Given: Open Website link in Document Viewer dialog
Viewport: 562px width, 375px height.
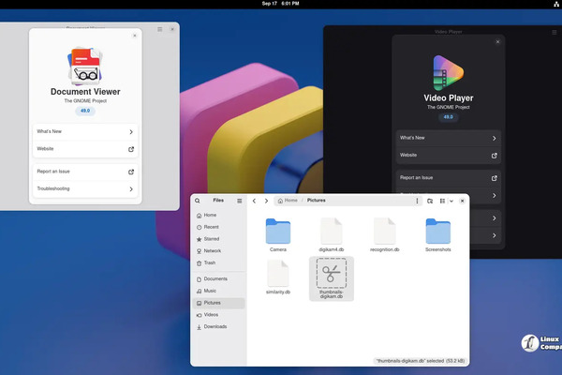Looking at the screenshot, I should coord(85,149).
